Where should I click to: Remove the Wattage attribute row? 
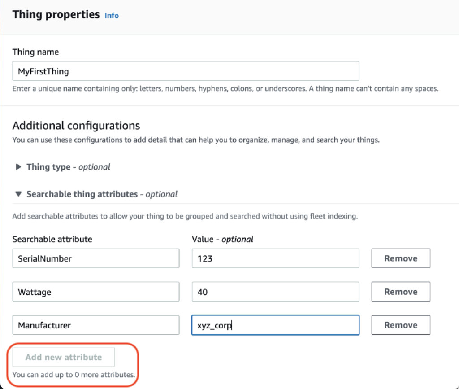(400, 291)
